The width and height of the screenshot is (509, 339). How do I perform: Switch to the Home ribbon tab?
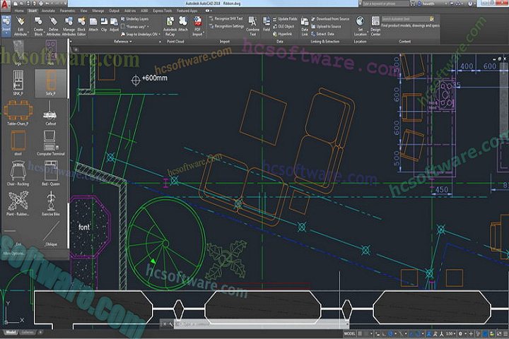(x=19, y=11)
